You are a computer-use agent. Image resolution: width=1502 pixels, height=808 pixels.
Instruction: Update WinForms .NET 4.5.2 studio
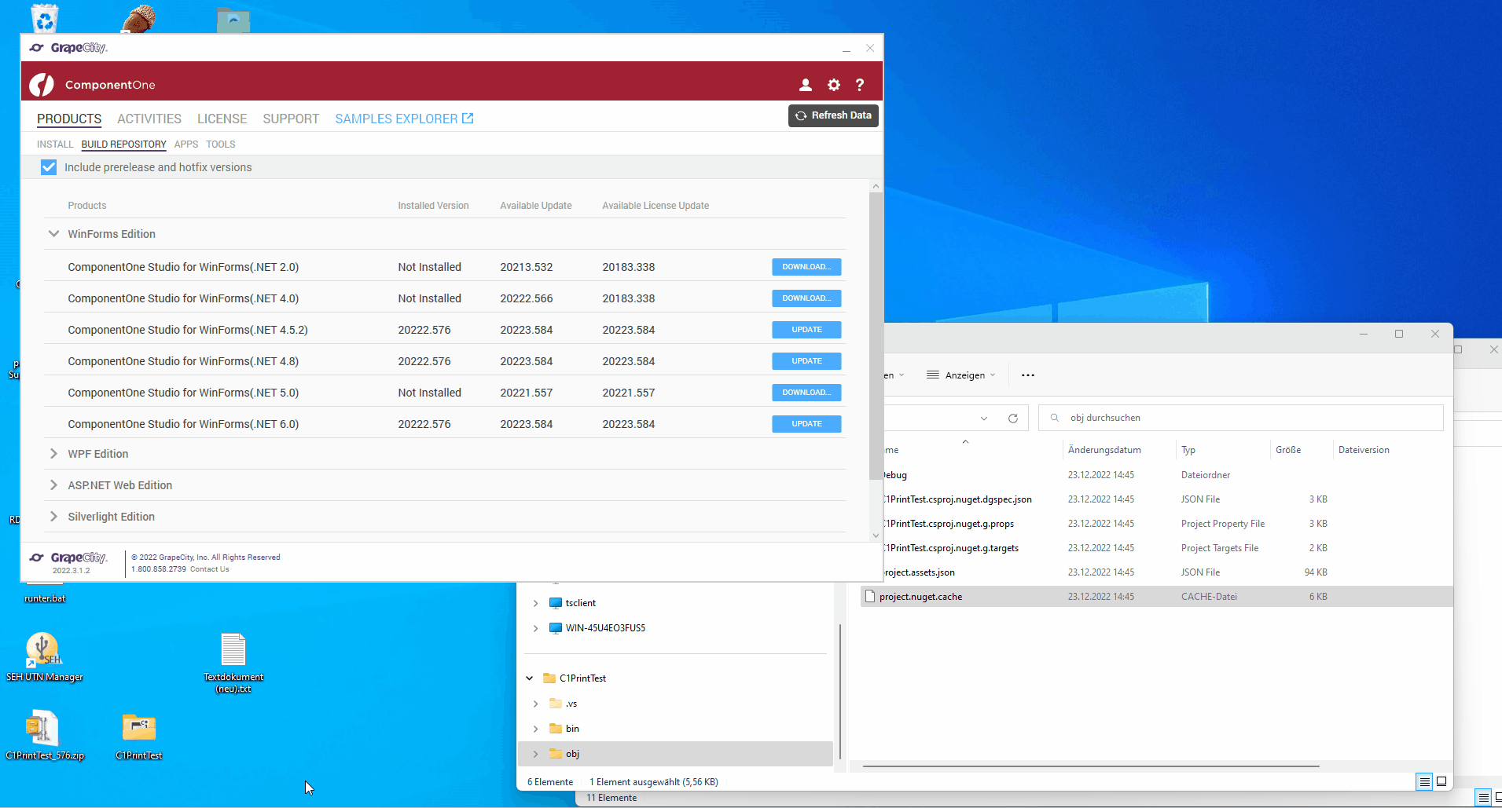click(806, 330)
